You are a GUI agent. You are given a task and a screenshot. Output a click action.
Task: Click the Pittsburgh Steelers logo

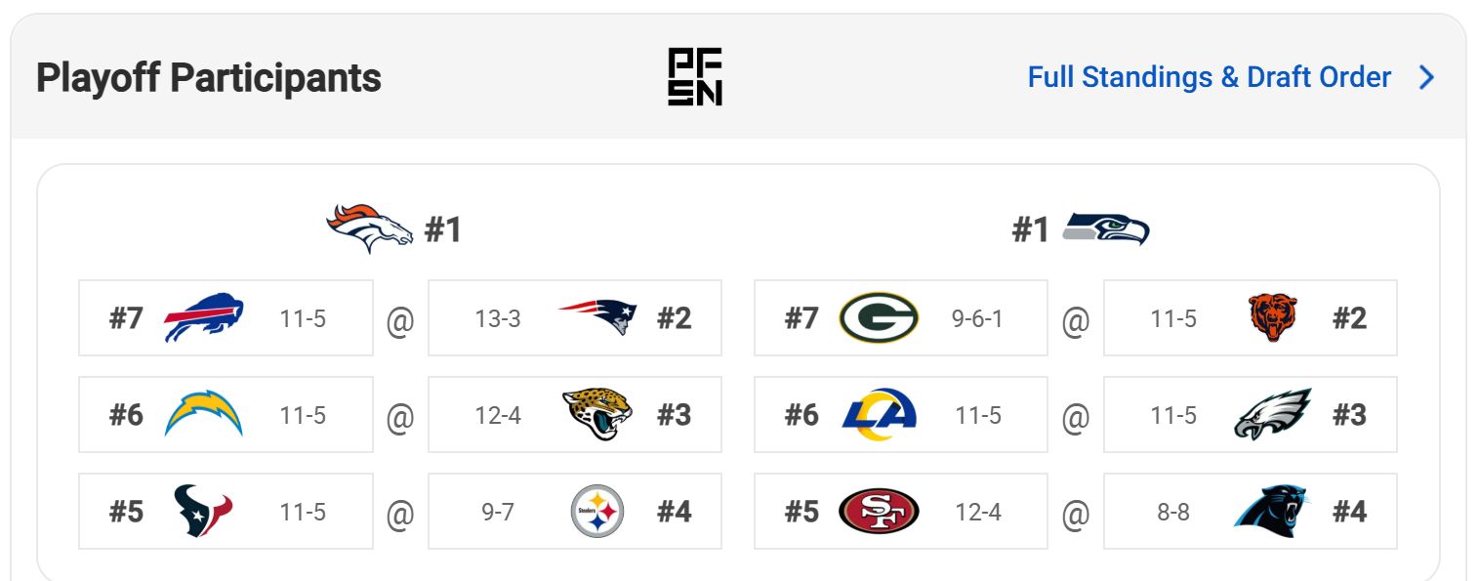click(596, 512)
